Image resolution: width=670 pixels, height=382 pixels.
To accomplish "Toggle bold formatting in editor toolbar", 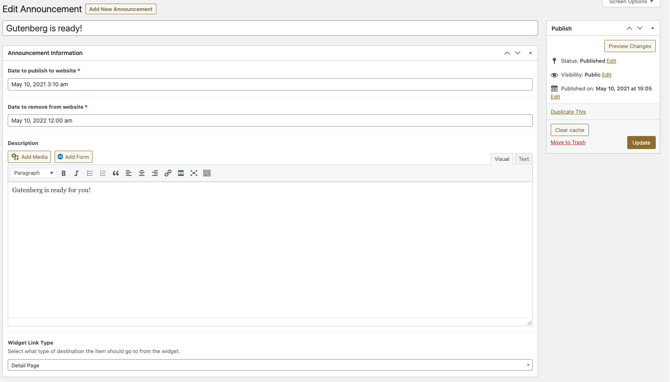I will 64,173.
